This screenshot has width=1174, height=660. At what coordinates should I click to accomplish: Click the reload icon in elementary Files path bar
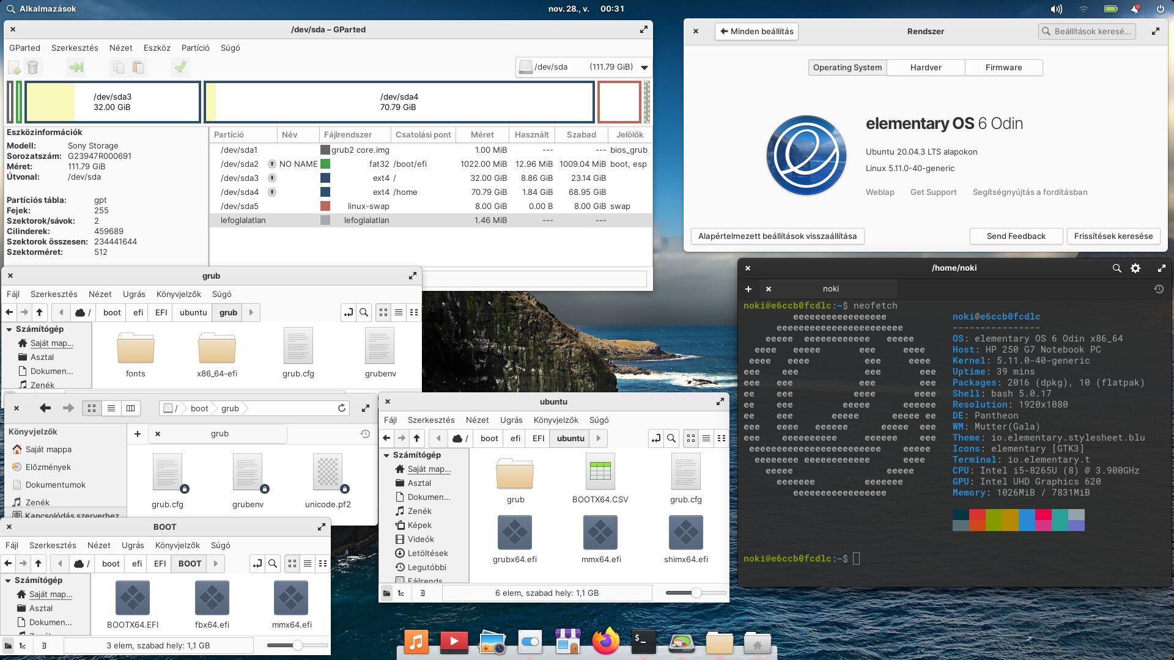point(342,408)
